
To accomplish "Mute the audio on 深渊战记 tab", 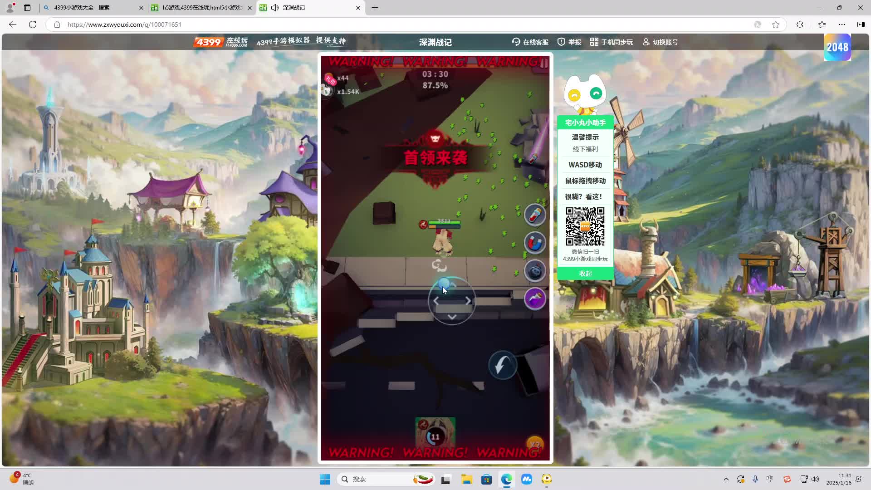I will (x=275, y=8).
